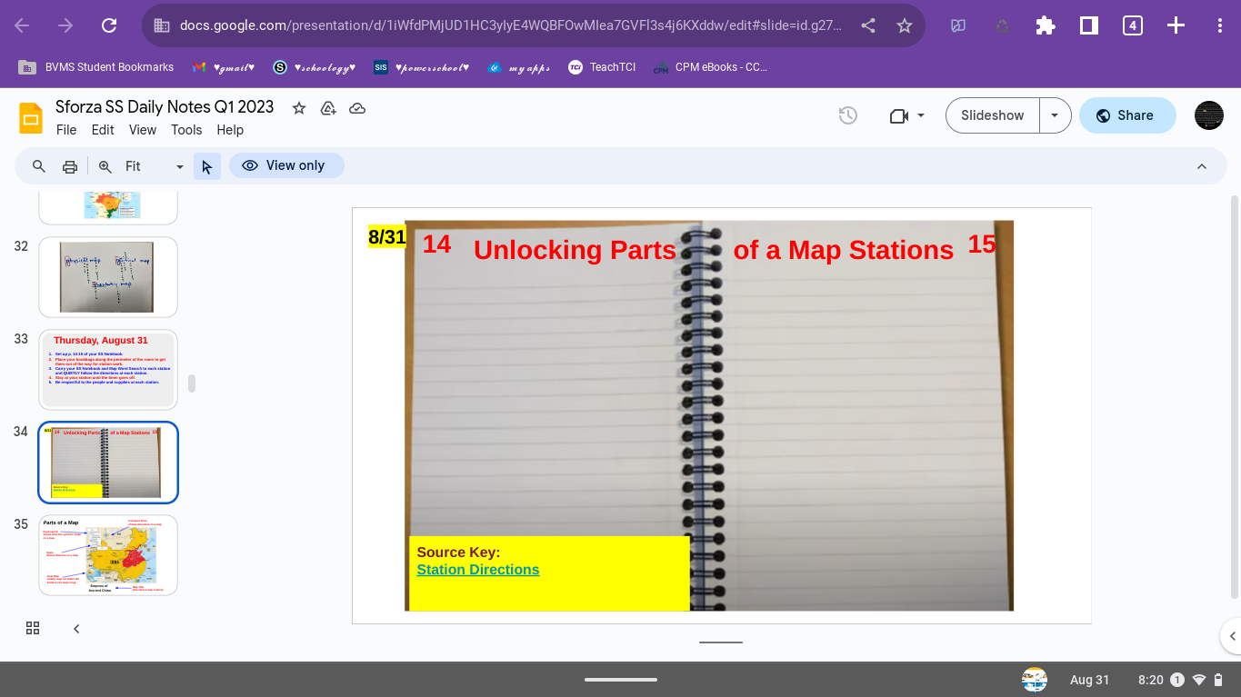Open the my apps bookmark
Image resolution: width=1241 pixels, height=697 pixels.
[518, 67]
